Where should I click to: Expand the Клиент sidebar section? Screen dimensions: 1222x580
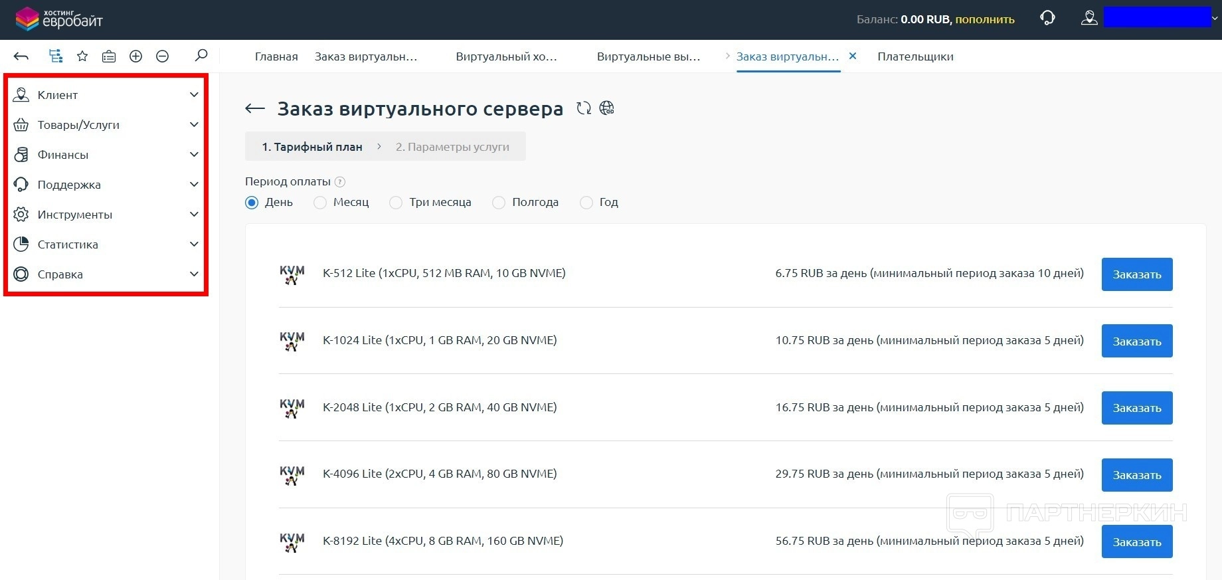pos(106,95)
